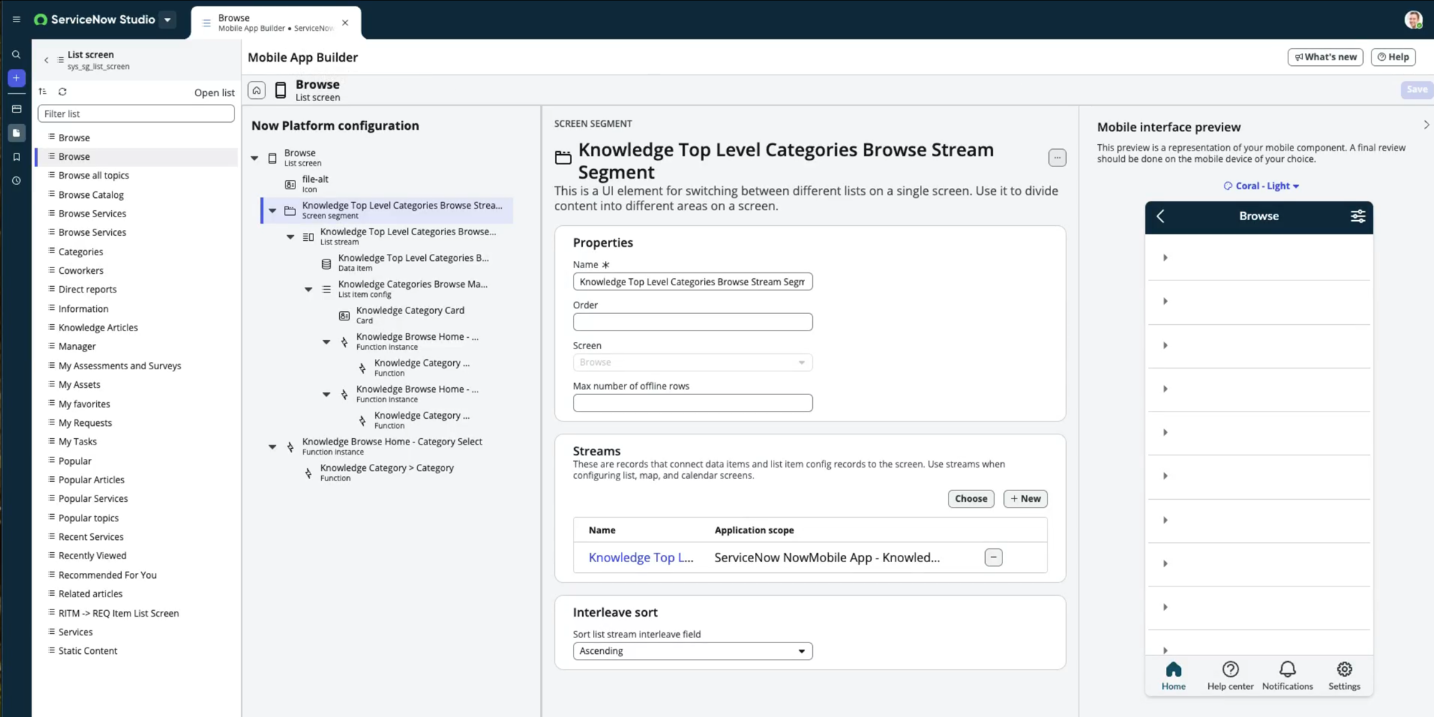Click the What's new button

(x=1325, y=57)
